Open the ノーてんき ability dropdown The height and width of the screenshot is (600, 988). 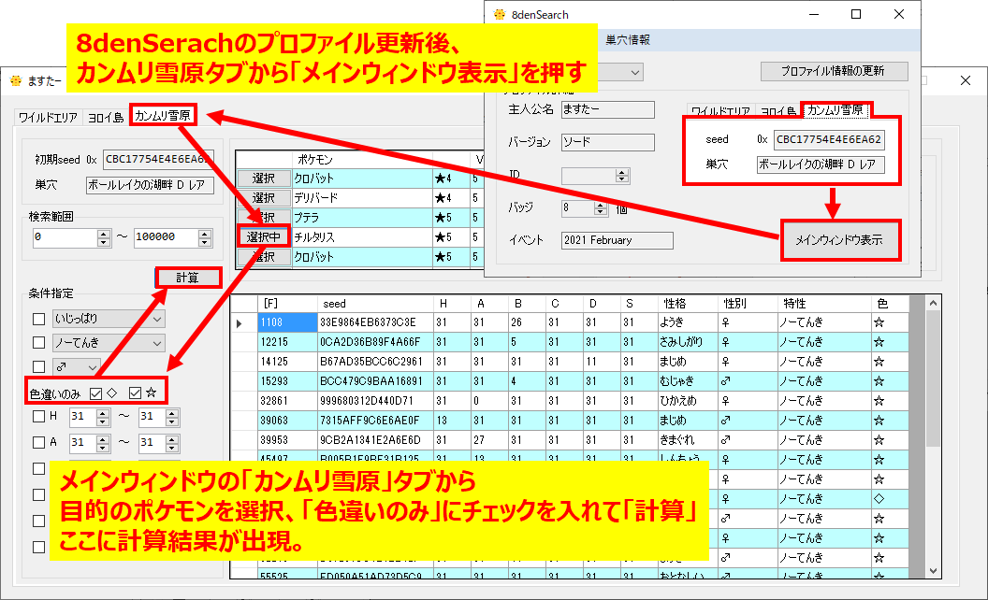[109, 343]
